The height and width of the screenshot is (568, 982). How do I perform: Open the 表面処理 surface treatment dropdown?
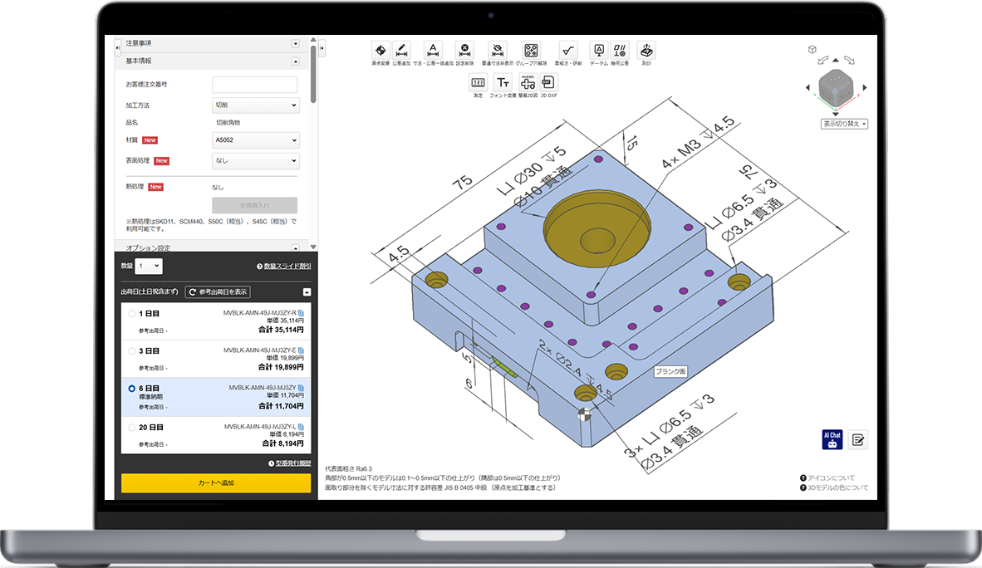(x=255, y=161)
